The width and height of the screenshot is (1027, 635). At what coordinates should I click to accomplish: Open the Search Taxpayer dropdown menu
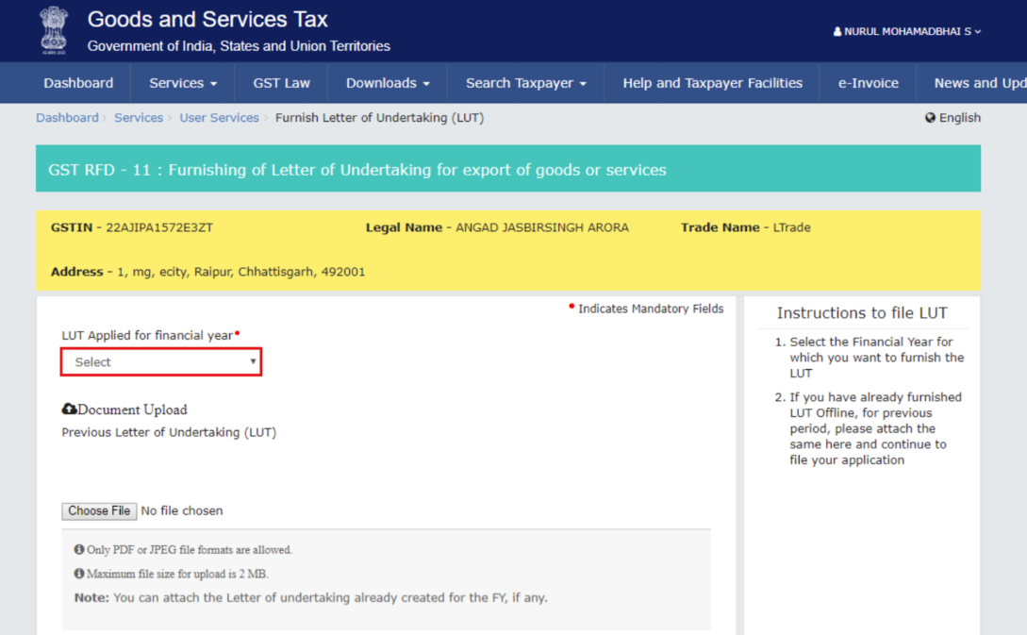tap(525, 83)
